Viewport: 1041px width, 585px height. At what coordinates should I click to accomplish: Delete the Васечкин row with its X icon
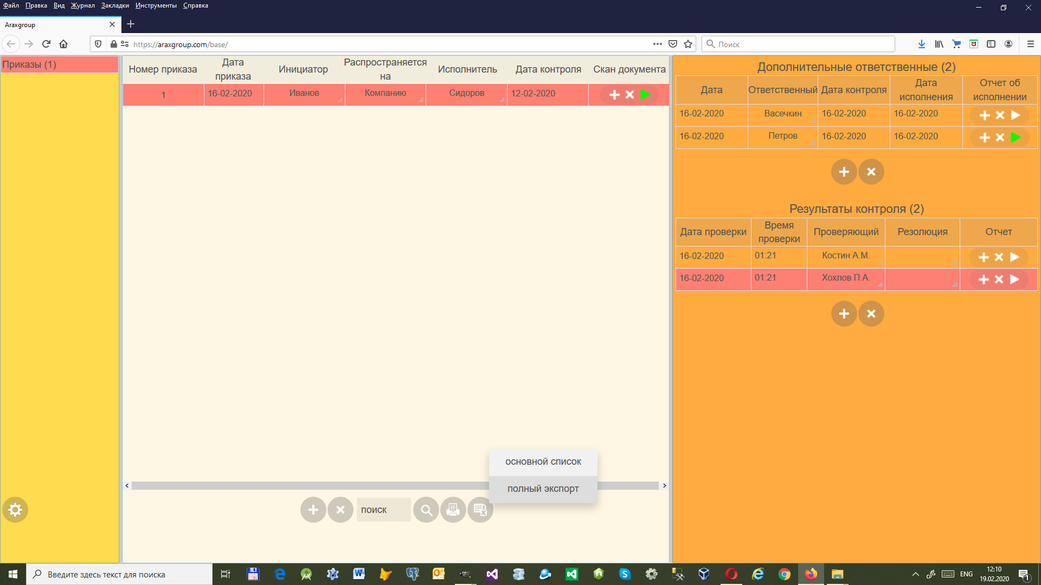pyautogui.click(x=1000, y=115)
